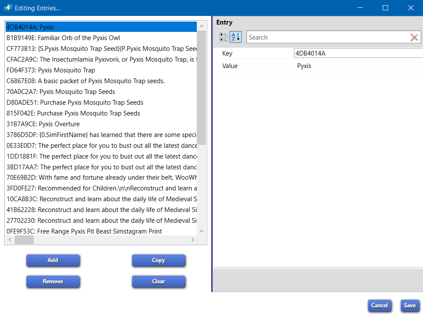Viewport: 423px width, 318px height.
Task: Save the edited entries
Action: click(x=410, y=306)
